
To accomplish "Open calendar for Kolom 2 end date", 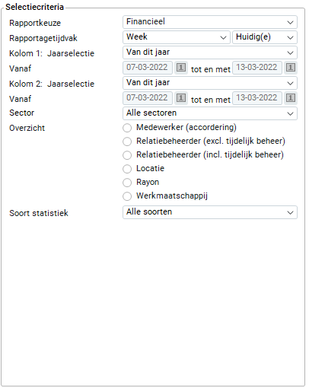I will tap(291, 98).
